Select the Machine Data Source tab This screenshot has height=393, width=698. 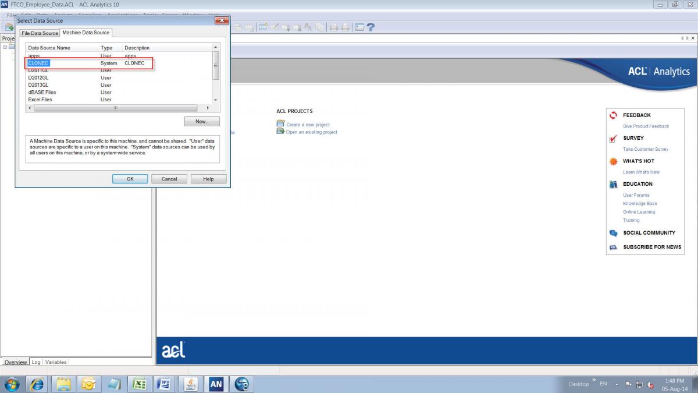point(86,33)
